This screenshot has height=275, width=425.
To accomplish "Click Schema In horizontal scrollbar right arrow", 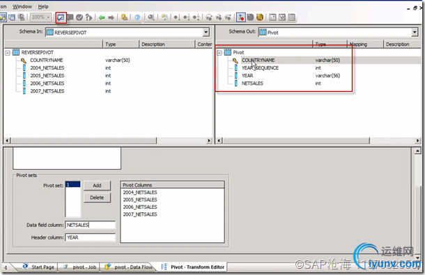I will (209, 141).
